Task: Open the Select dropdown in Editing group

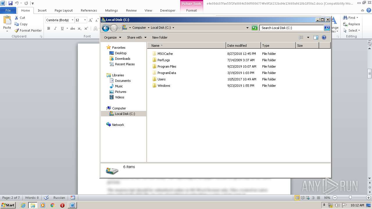Action: (351, 30)
